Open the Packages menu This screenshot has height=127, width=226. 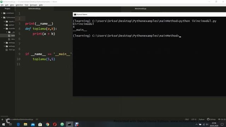click(x=34, y=5)
